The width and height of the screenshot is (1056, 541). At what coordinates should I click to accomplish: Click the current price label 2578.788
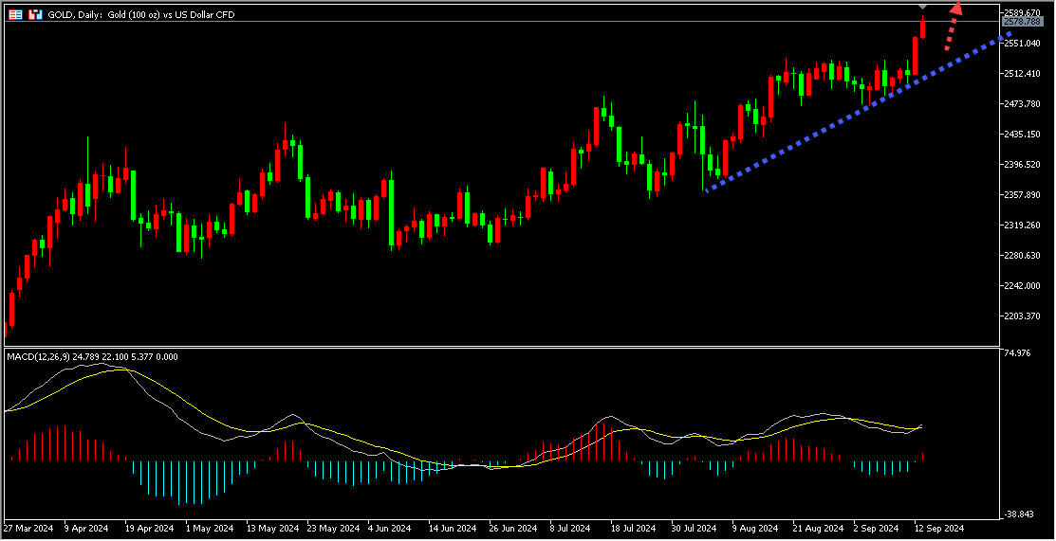pyautogui.click(x=1021, y=21)
